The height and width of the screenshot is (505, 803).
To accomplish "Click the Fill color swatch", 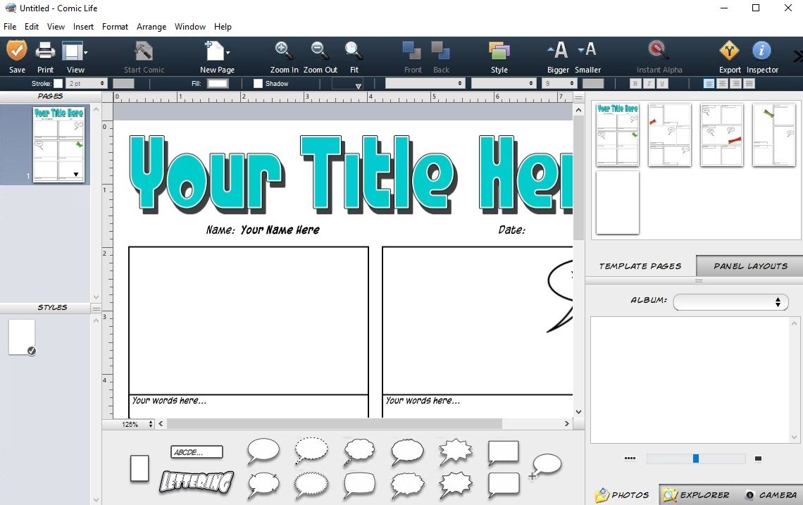I will pos(218,84).
